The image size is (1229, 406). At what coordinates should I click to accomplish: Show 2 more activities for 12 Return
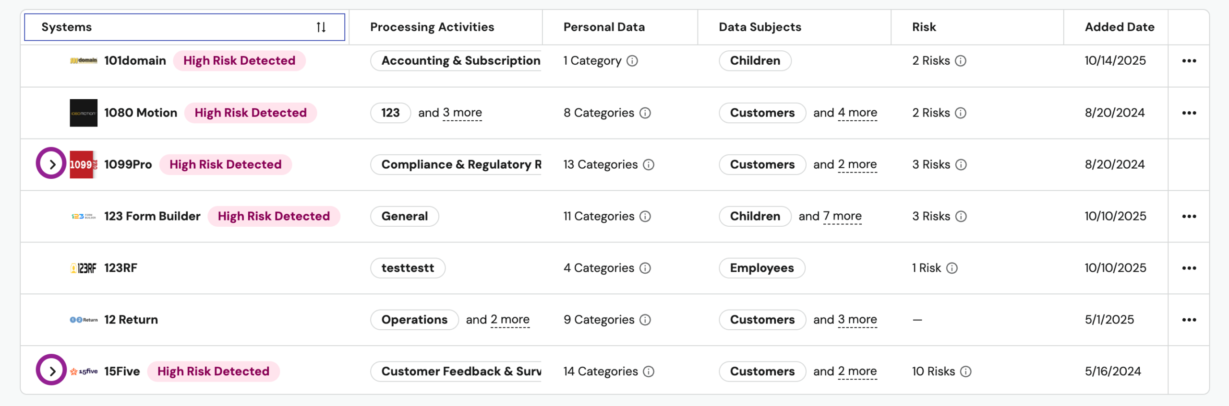click(x=509, y=320)
